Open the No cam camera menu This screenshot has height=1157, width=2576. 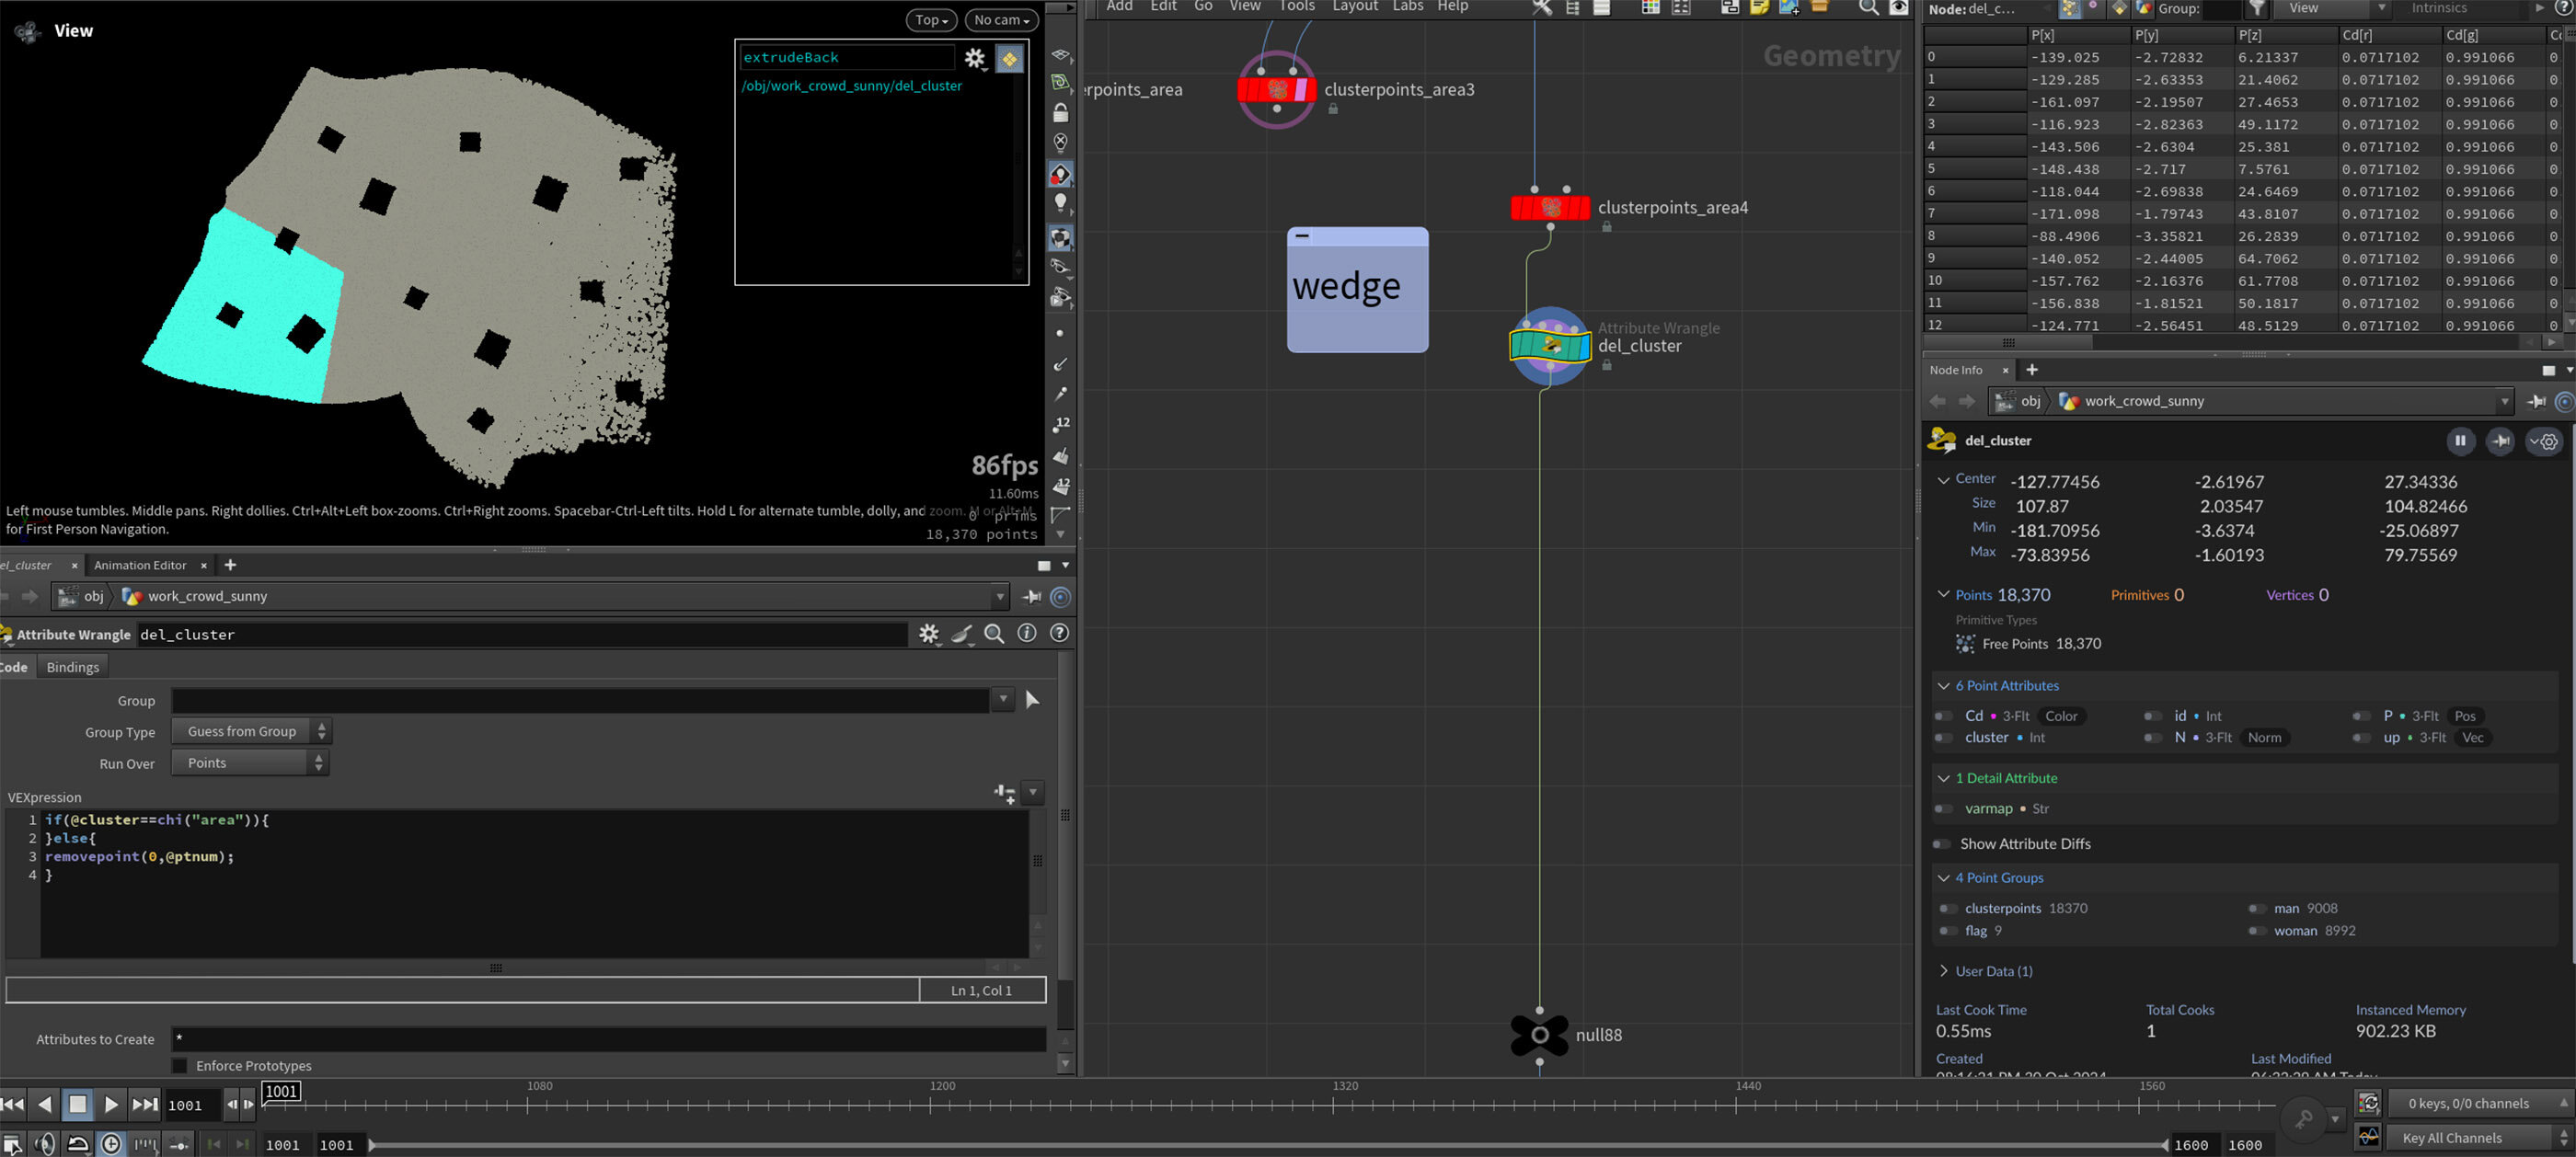pos(1000,20)
